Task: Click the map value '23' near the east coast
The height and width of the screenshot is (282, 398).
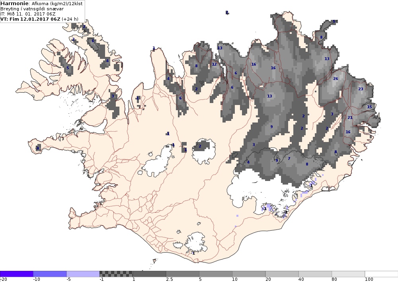Action: [x=361, y=89]
